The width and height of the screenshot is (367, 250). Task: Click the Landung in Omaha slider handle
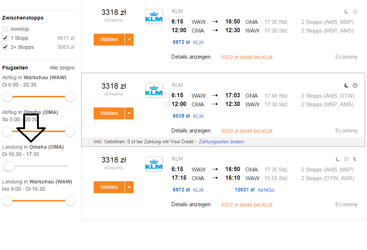pyautogui.click(x=9, y=166)
